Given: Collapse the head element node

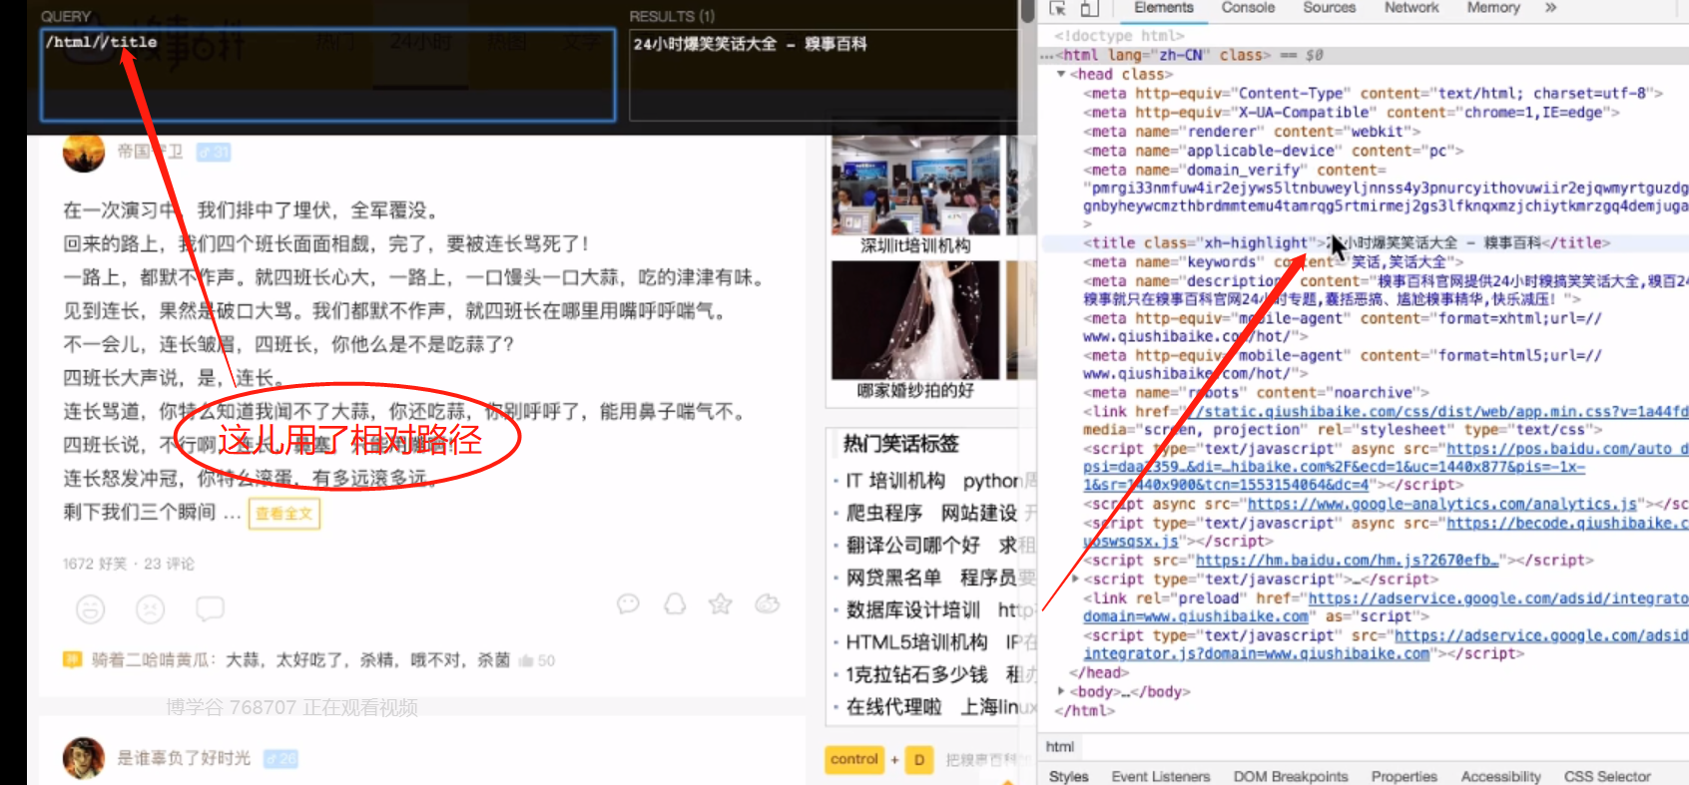Looking at the screenshot, I should pos(1060,75).
